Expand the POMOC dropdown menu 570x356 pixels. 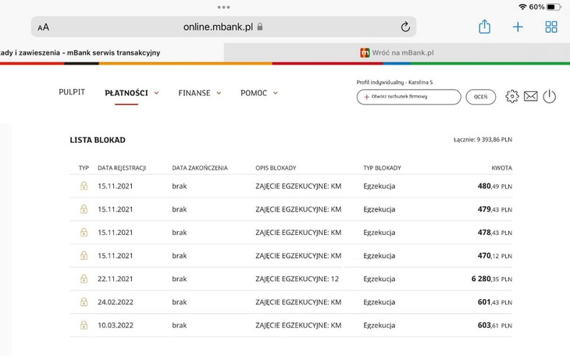tap(258, 93)
